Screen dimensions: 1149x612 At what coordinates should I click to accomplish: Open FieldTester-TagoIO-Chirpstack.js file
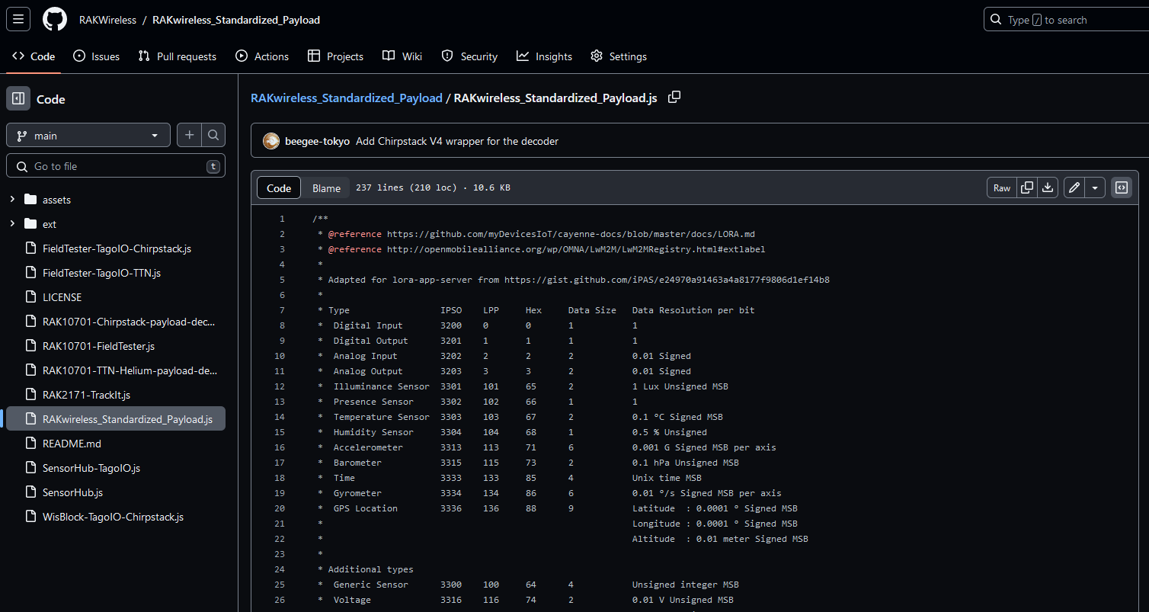[116, 248]
